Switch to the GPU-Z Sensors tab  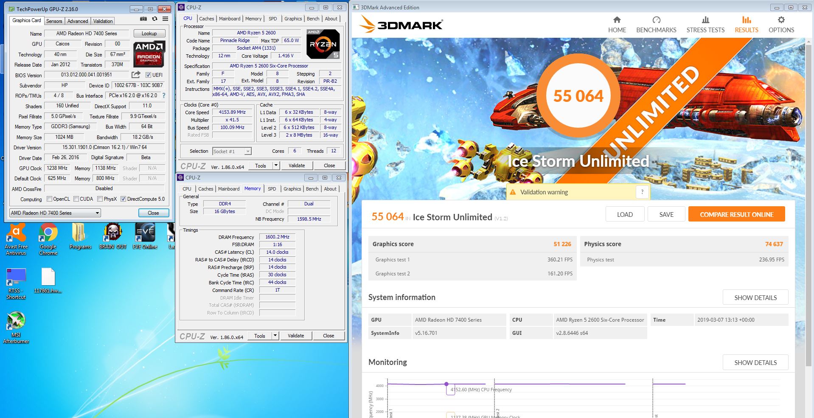(x=54, y=21)
